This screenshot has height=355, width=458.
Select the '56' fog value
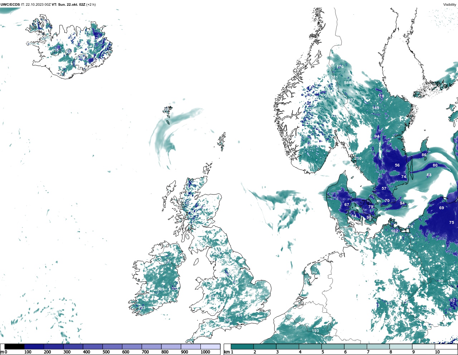pyautogui.click(x=397, y=165)
